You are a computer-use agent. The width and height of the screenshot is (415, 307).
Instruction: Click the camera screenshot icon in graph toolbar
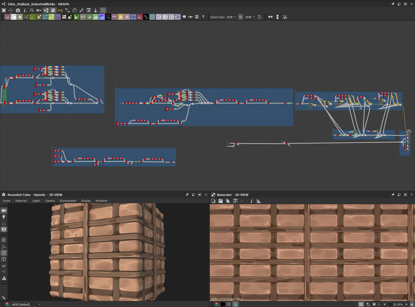18,11
